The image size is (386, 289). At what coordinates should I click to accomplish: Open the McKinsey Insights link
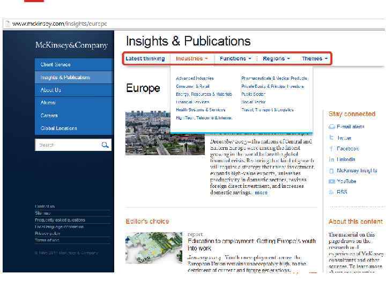357,171
